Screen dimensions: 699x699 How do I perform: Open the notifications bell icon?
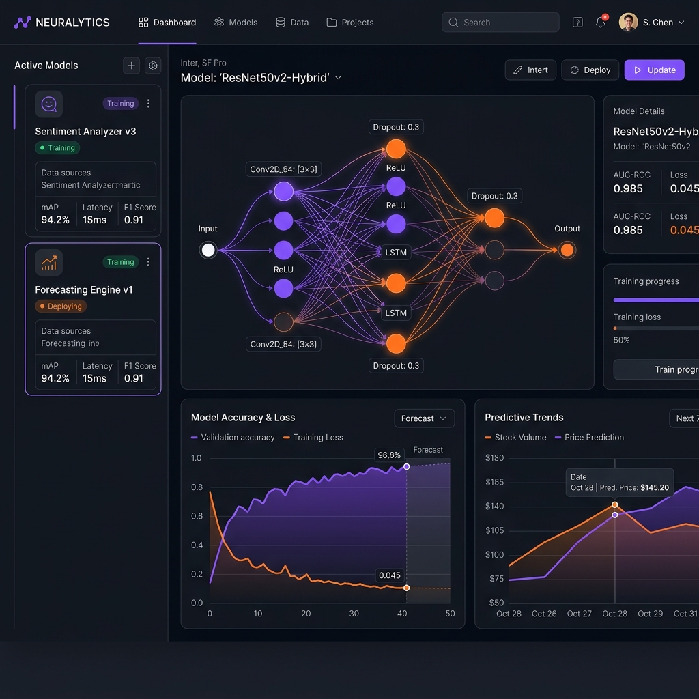click(x=601, y=23)
